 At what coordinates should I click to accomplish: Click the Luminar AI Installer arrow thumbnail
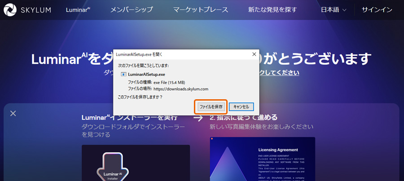pyautogui.click(x=113, y=166)
